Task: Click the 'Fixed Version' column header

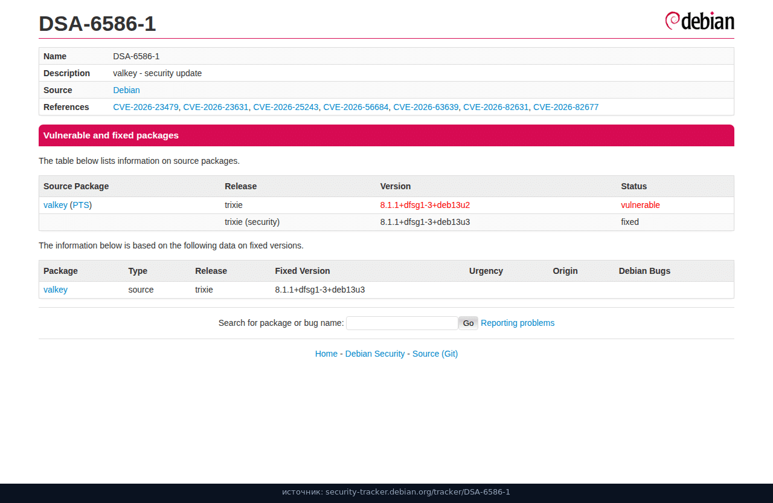Action: 303,271
